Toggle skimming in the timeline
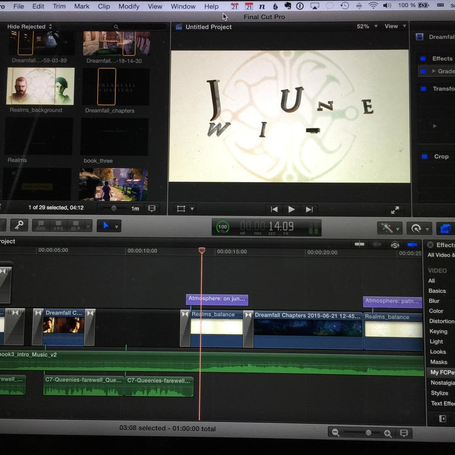The height and width of the screenshot is (455, 455). tap(359, 244)
